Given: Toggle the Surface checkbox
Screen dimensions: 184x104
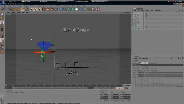Looking at the screenshot, I should 138,69.
